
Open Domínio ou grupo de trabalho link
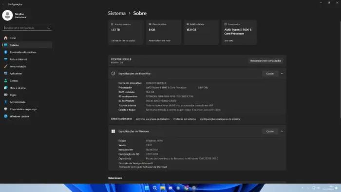pos(152,119)
